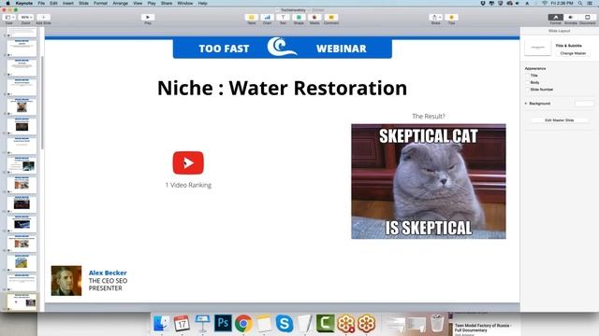Click the Edit Master Slide button
Image resolution: width=599 pixels, height=336 pixels.
coord(560,120)
